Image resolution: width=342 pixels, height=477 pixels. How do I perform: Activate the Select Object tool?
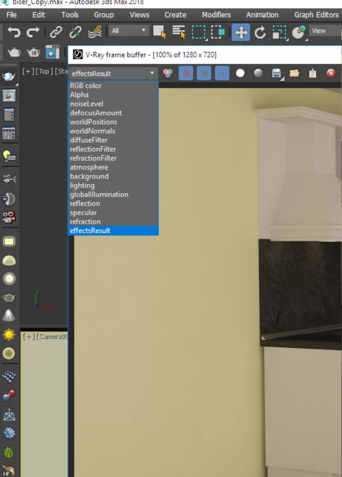pos(159,31)
